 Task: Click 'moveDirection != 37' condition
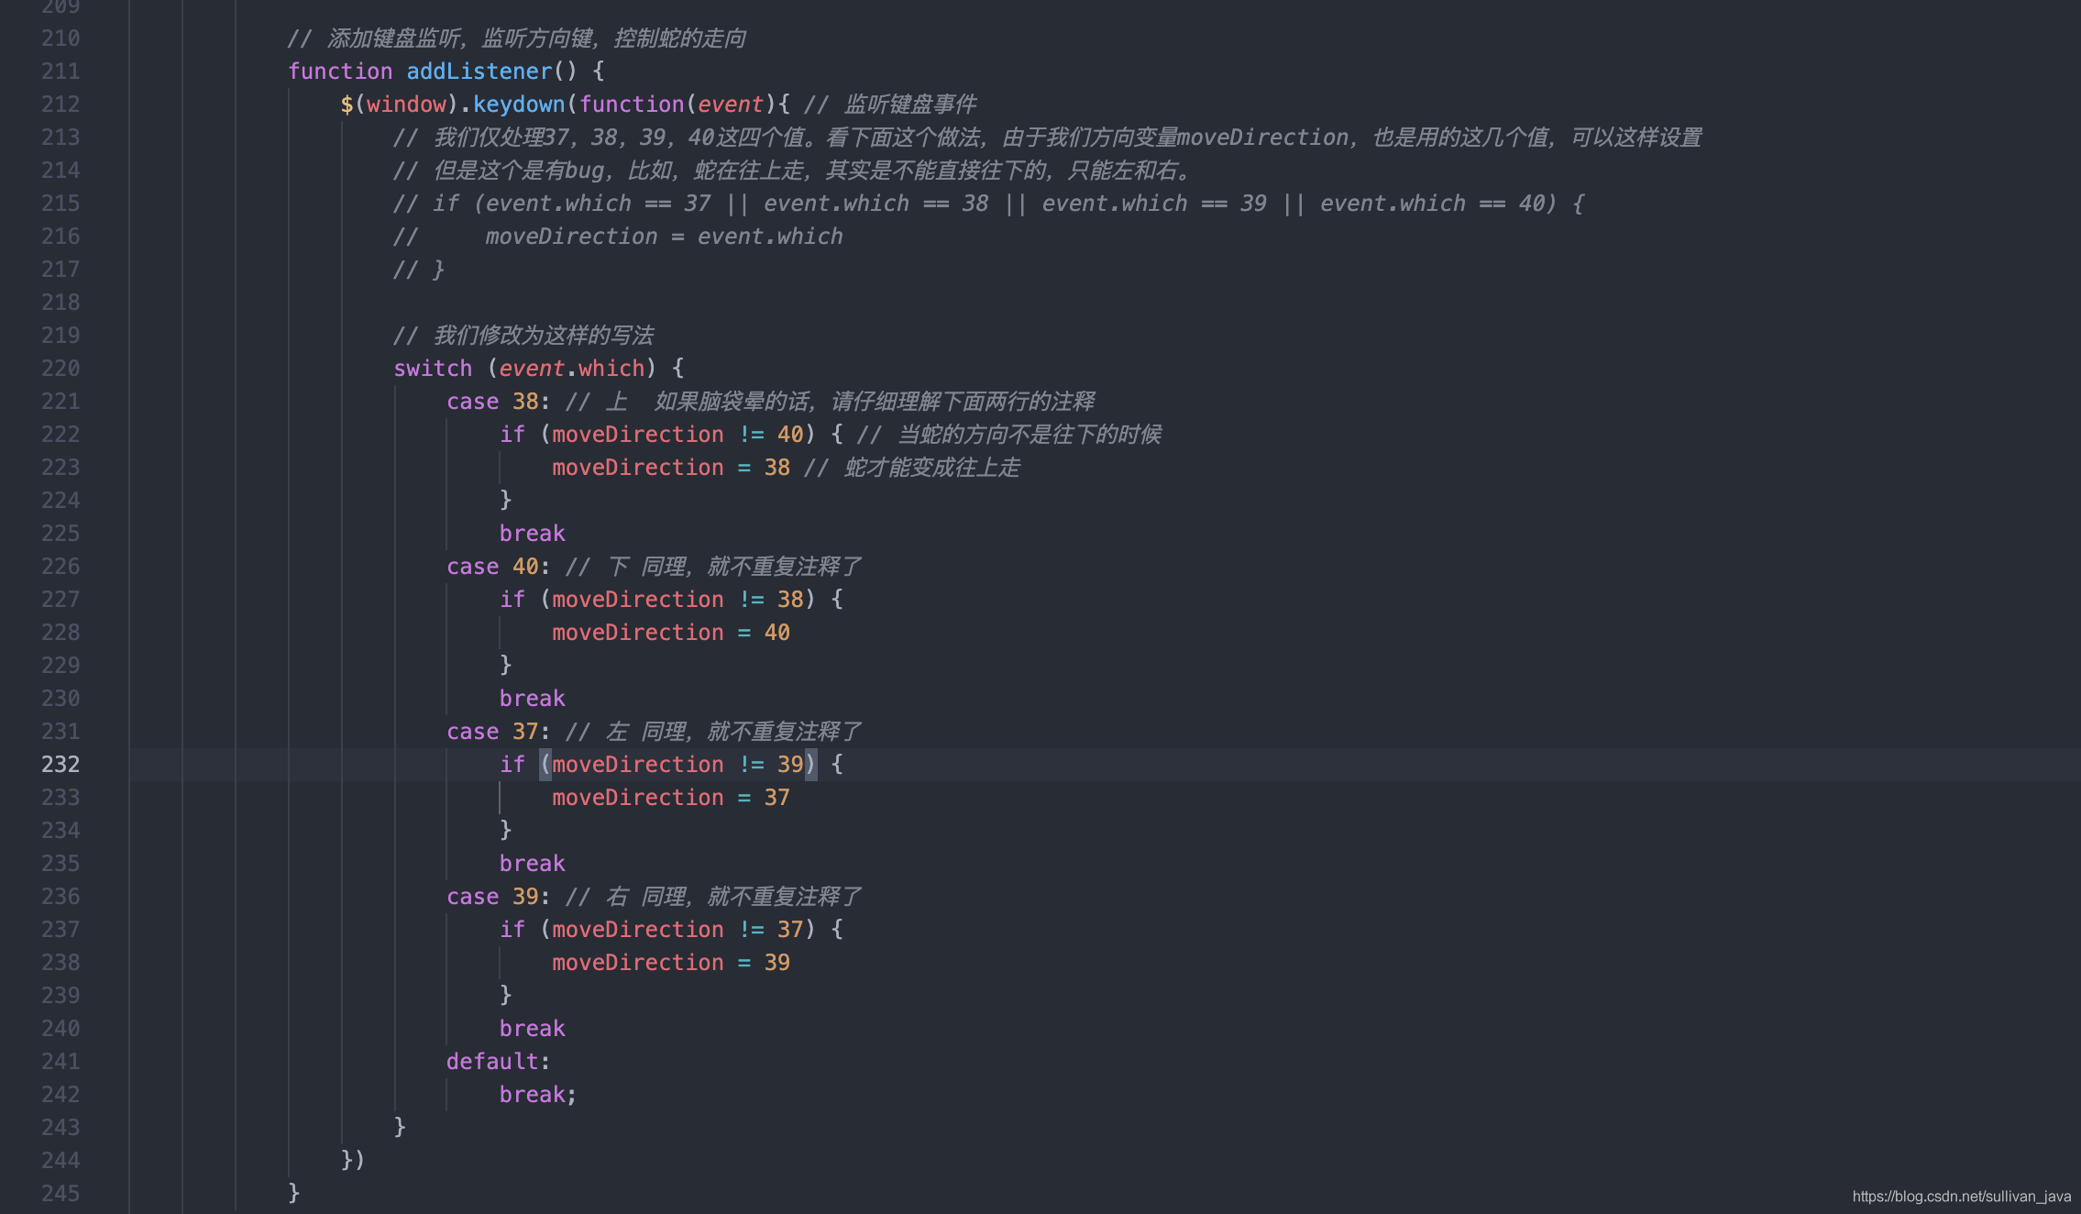tap(677, 930)
